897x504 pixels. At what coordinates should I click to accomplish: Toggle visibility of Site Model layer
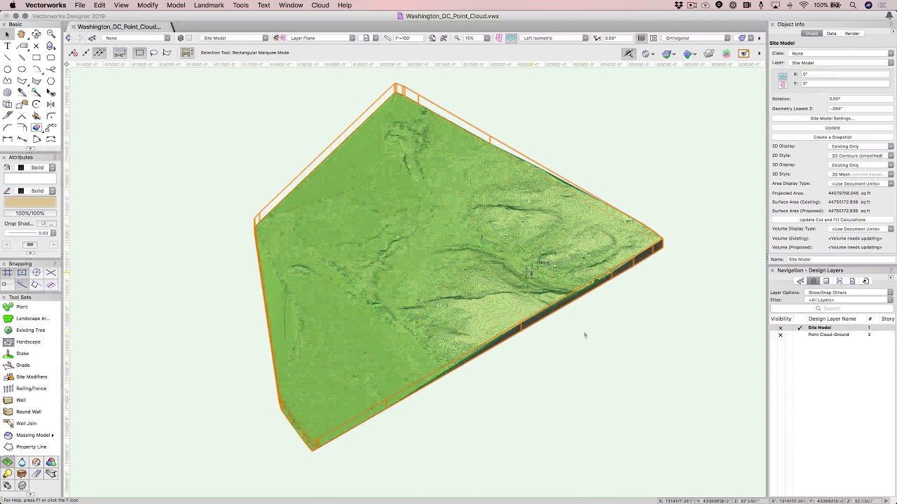(x=780, y=328)
